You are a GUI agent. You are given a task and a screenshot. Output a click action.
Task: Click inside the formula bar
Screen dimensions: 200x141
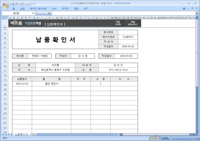[x=124, y=13]
